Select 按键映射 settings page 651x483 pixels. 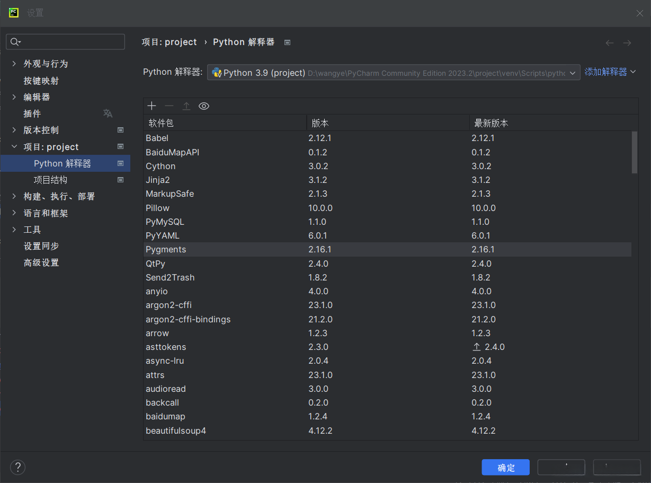pyautogui.click(x=41, y=81)
